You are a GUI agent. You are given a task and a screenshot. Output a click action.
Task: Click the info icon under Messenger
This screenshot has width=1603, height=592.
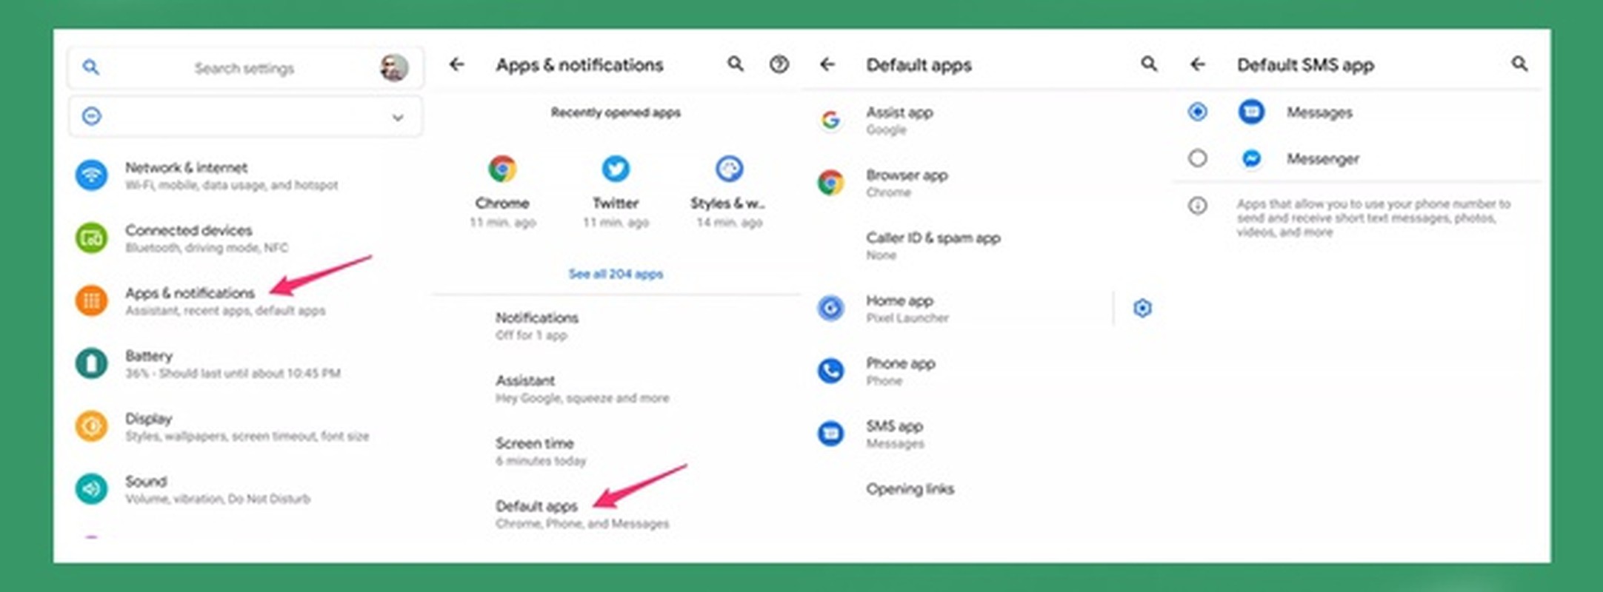pos(1197,205)
